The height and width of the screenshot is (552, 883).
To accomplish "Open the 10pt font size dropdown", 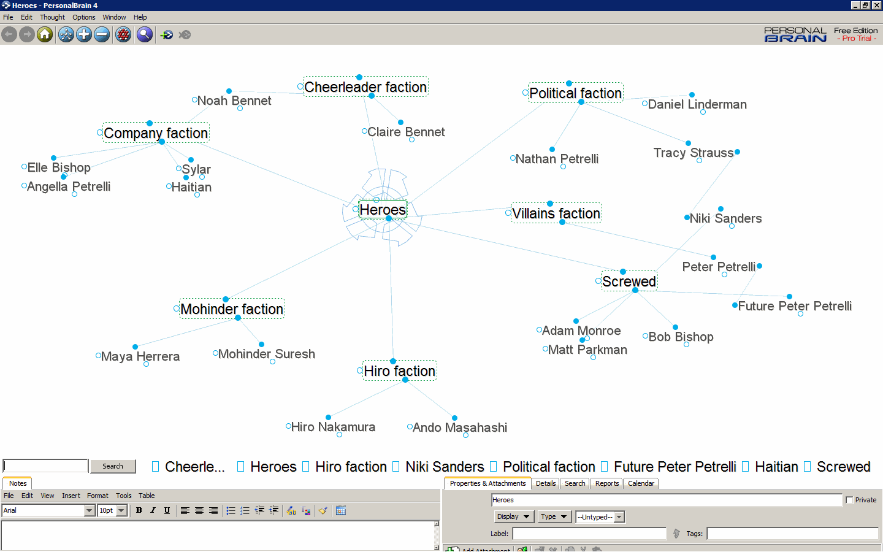I will (x=121, y=510).
